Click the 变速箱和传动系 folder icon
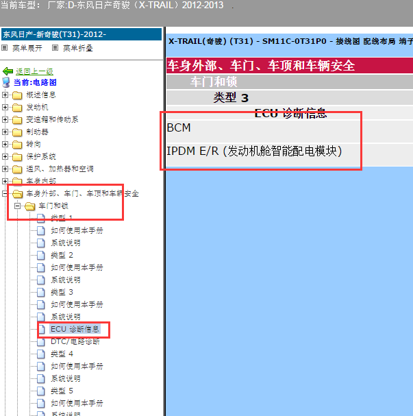The image size is (413, 416). pyautogui.click(x=17, y=120)
